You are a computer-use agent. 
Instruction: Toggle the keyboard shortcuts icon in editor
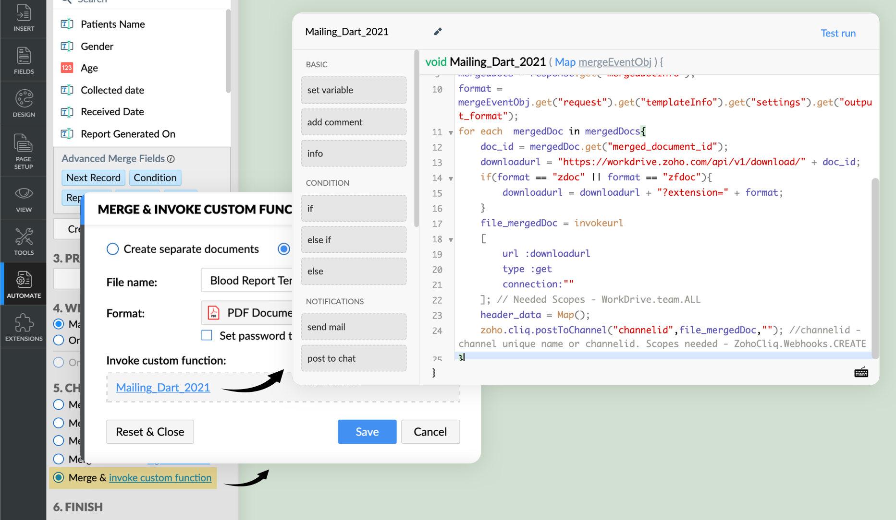pos(861,372)
